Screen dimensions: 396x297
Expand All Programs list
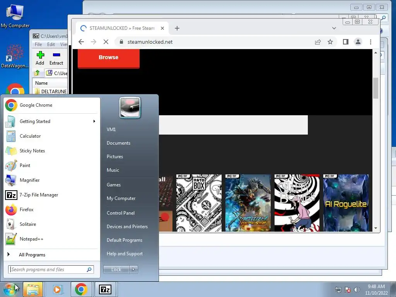tap(52, 254)
